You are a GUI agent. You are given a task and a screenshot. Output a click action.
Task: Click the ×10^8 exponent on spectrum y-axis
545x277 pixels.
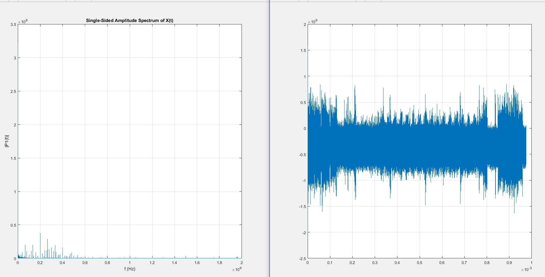coord(23,22)
